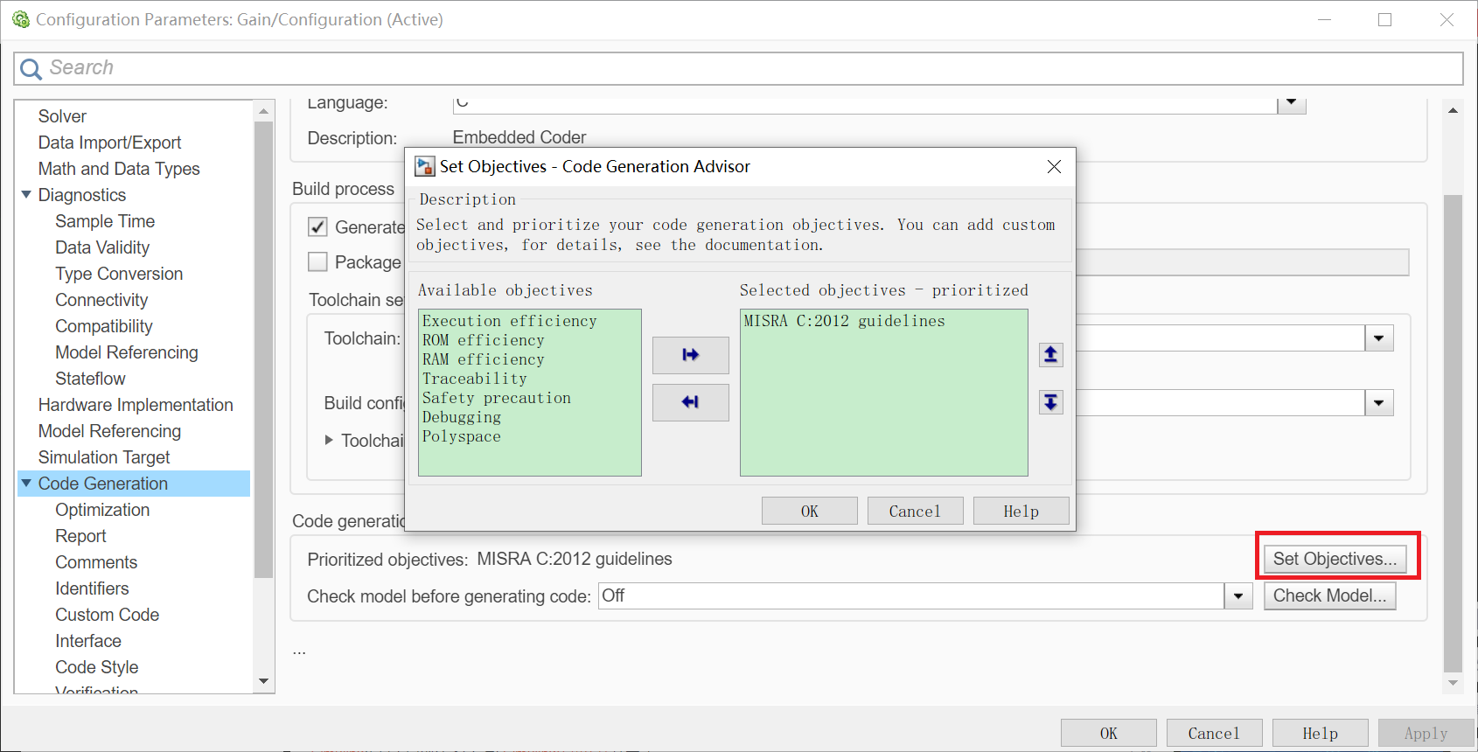
Task: Click the Set Objectives... button
Action: click(1335, 559)
